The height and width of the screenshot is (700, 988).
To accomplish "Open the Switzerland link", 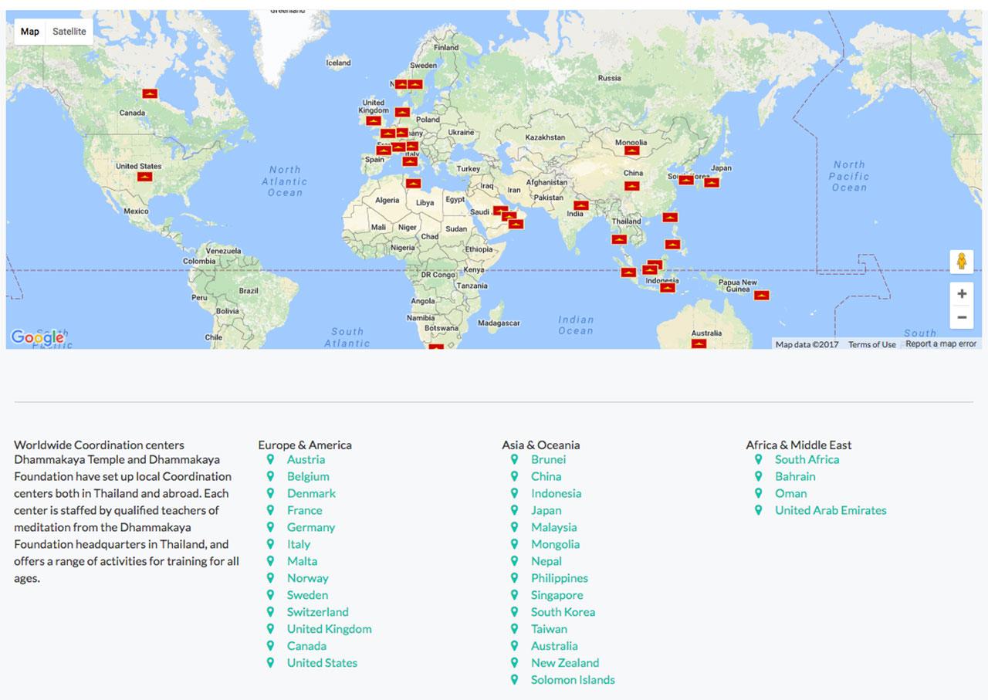I will click(318, 612).
